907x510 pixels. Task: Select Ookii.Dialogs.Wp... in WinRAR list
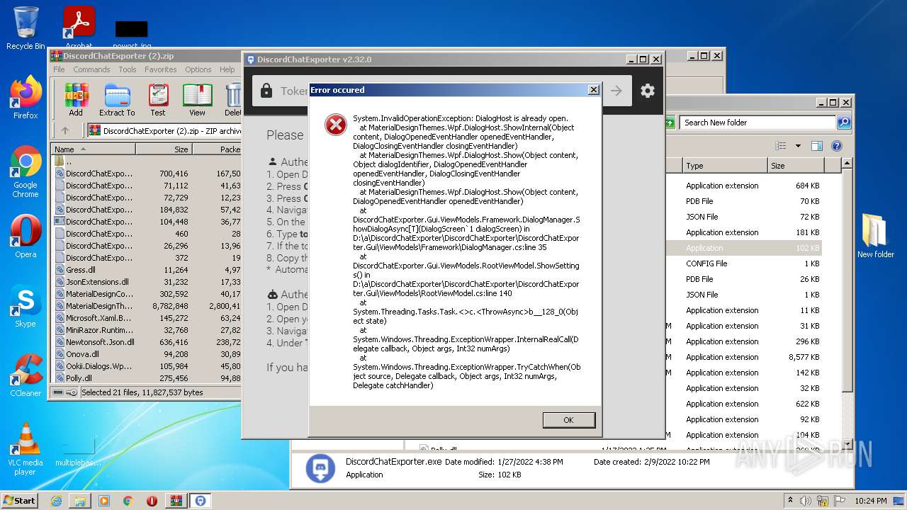click(x=147, y=366)
